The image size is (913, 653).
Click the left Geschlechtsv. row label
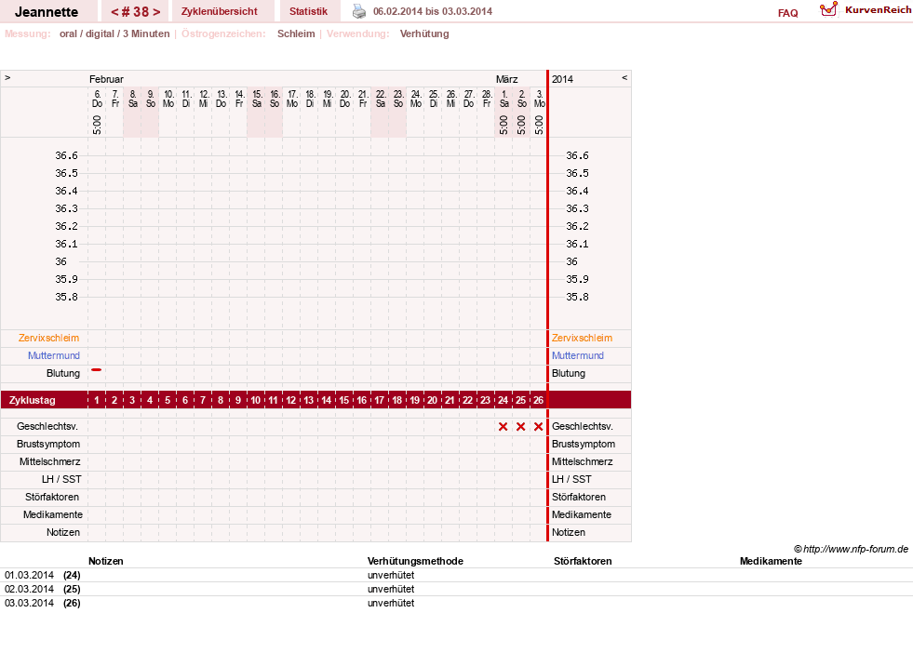(47, 427)
